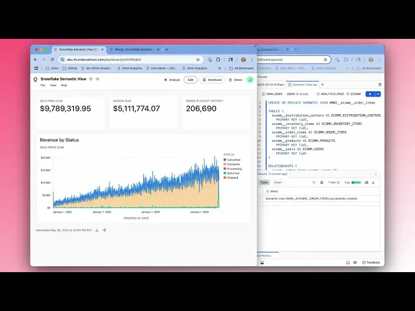Download the Snowflake query results

[373, 183]
